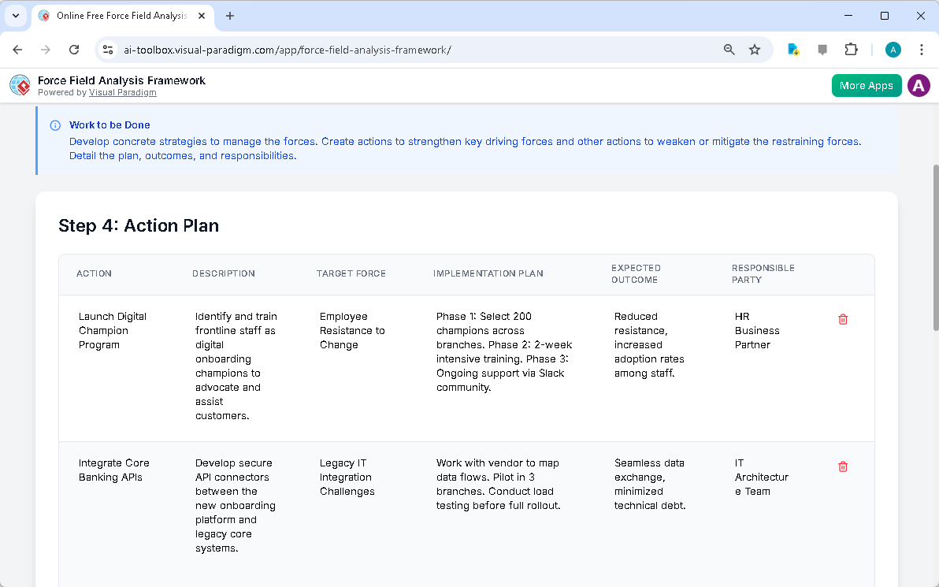The image size is (939, 587).
Task: Delete the Integrate Core Banking APIs row
Action: point(843,466)
